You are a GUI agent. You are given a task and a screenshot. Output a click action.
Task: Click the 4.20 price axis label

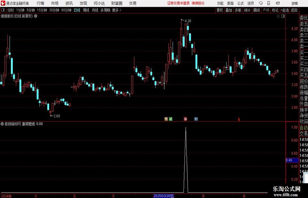294,29
